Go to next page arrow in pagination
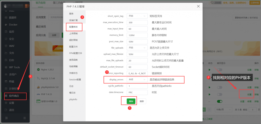 209,110
